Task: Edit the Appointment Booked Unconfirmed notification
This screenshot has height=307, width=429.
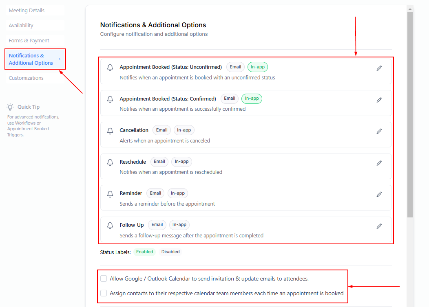Action: click(379, 68)
